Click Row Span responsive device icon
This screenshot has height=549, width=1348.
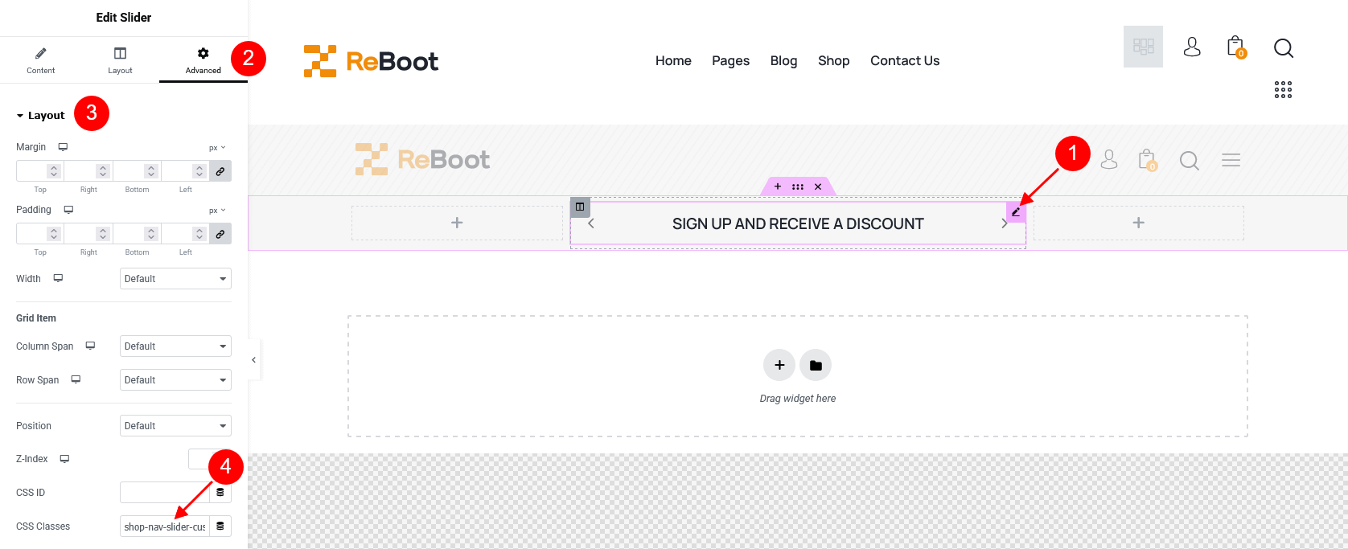(x=76, y=379)
